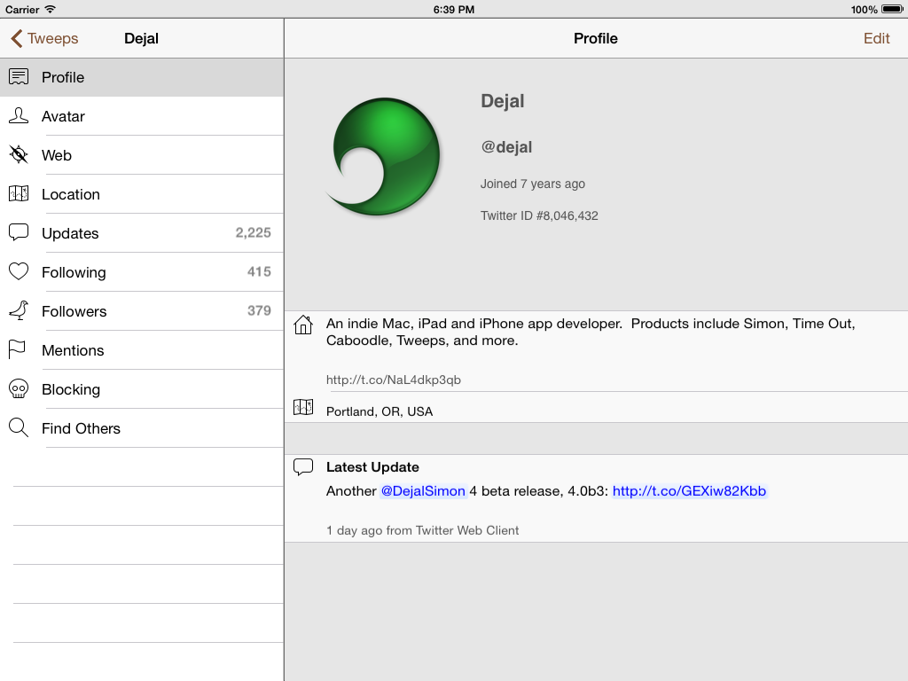Open the Avatar section
908x681 pixels.
[x=142, y=116]
